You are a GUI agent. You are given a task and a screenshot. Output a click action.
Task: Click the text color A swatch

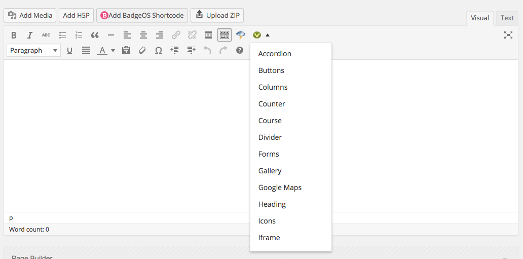102,50
